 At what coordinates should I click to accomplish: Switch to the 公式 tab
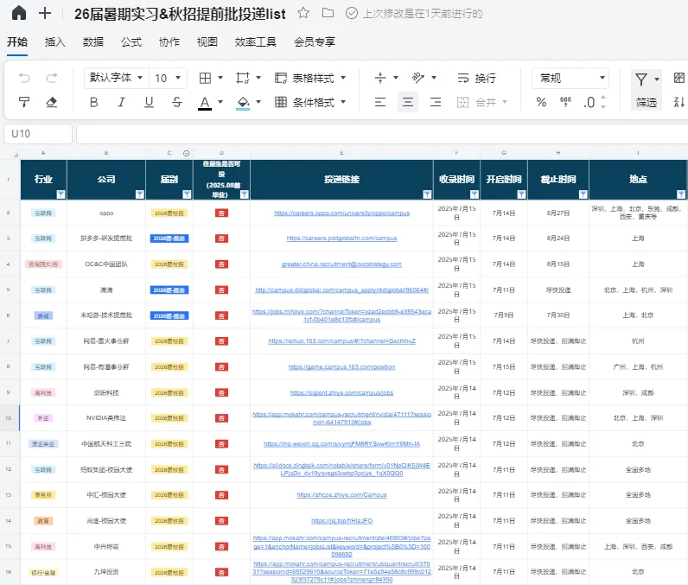click(x=131, y=42)
